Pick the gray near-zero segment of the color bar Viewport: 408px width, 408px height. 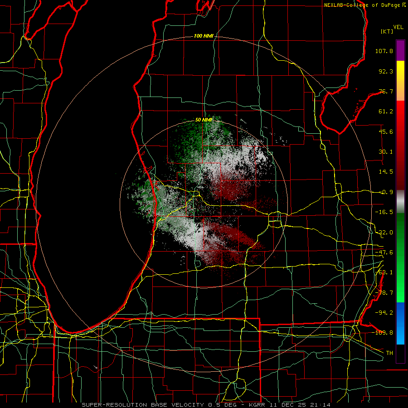pyautogui.click(x=400, y=202)
